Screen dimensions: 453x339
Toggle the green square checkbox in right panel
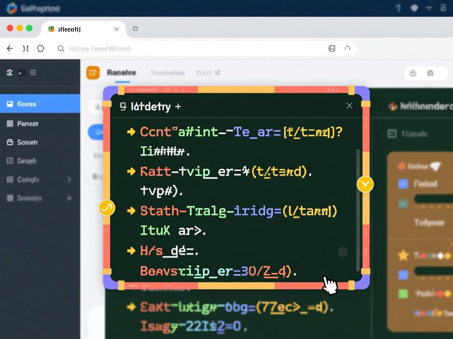[403, 293]
